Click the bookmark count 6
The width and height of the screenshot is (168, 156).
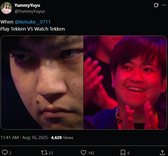tap(129, 153)
